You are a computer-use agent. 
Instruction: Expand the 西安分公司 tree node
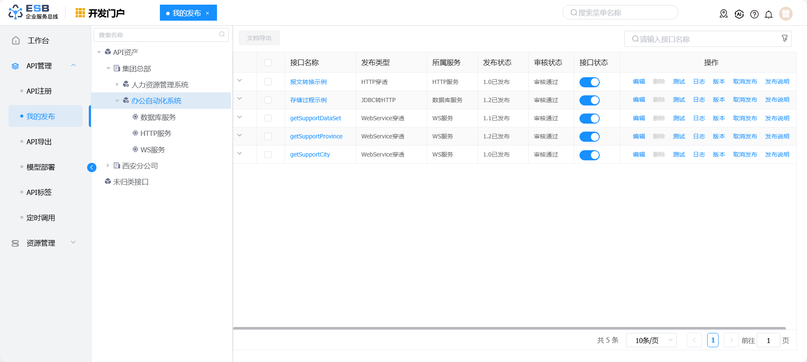(x=108, y=165)
